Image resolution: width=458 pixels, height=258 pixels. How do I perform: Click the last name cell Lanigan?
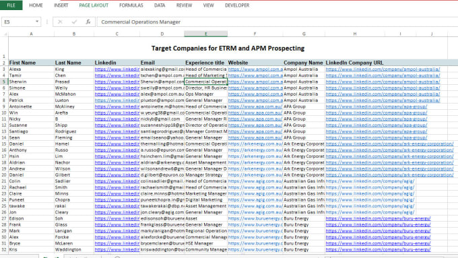click(74, 231)
